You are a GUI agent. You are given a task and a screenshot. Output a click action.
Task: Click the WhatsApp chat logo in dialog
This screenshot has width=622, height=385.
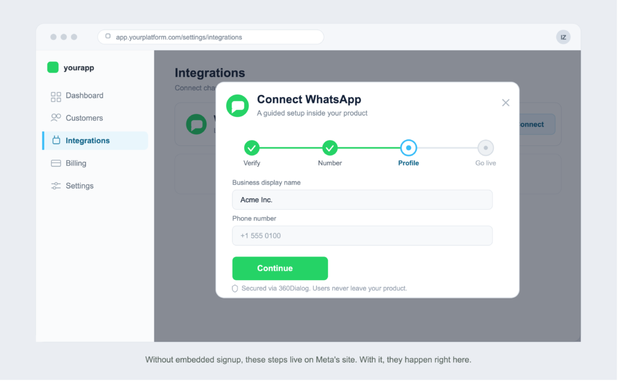tap(239, 107)
